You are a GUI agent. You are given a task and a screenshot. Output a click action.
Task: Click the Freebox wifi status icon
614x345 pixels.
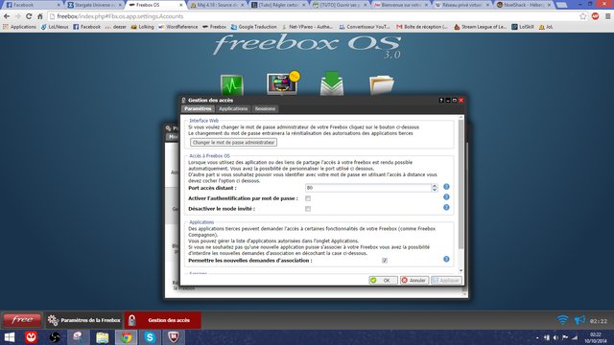coord(562,320)
